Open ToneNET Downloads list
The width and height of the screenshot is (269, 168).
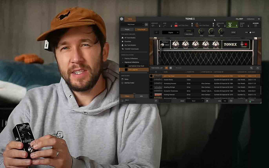(131, 49)
